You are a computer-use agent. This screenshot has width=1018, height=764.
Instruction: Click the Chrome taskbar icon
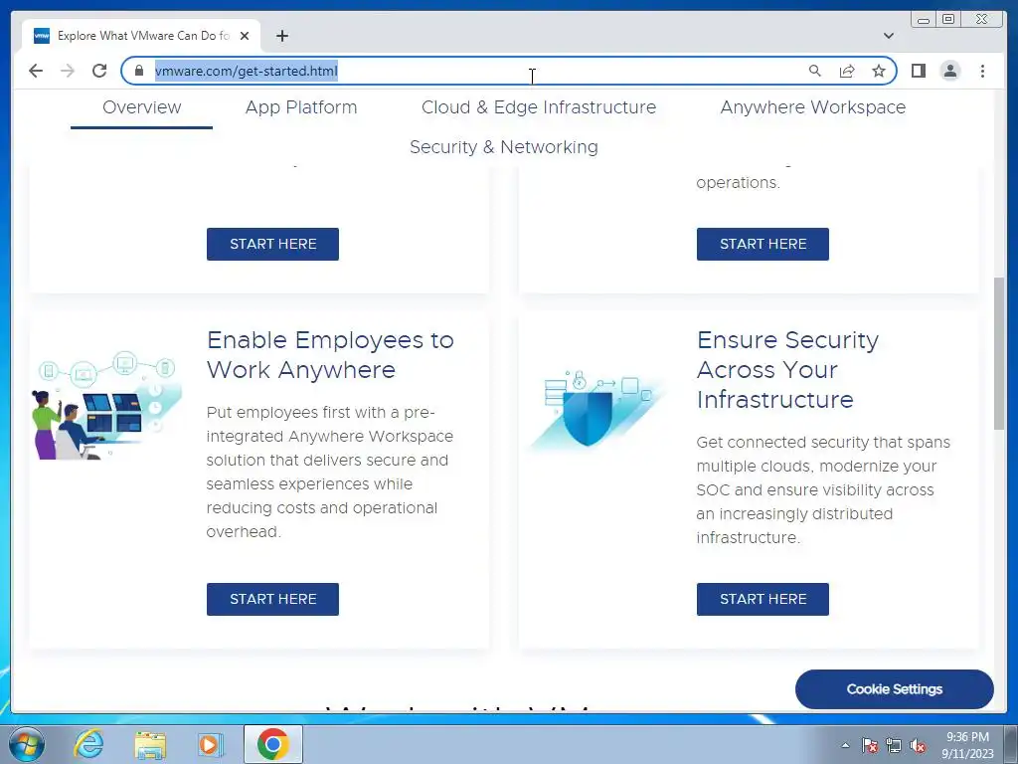[x=272, y=744]
